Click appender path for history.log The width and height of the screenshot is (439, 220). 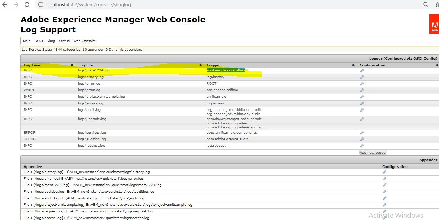point(87,172)
